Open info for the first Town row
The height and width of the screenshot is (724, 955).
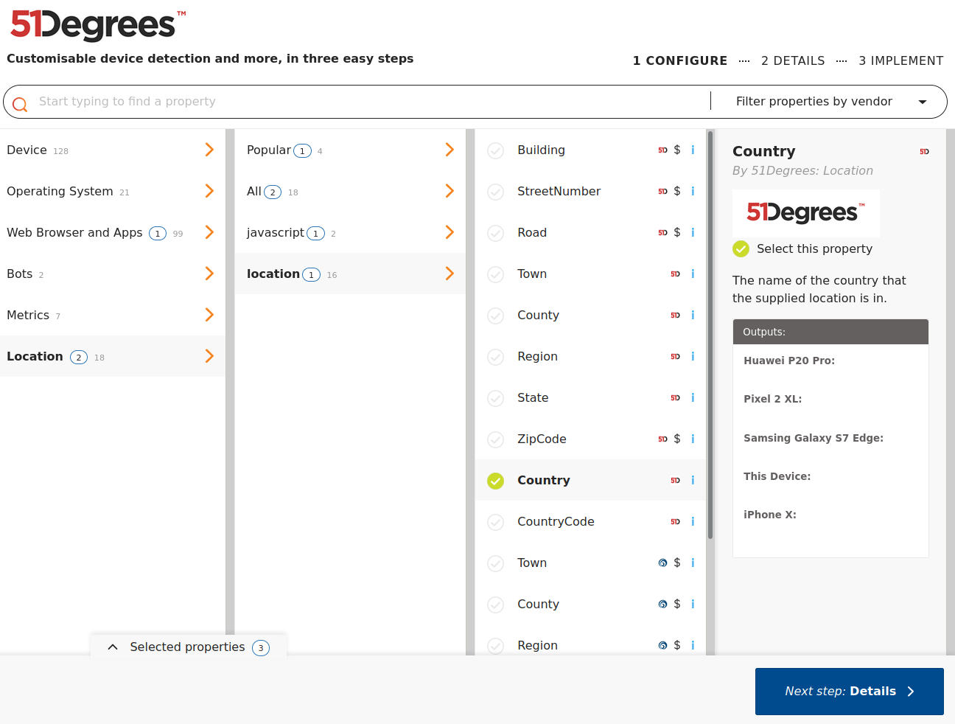pos(693,274)
